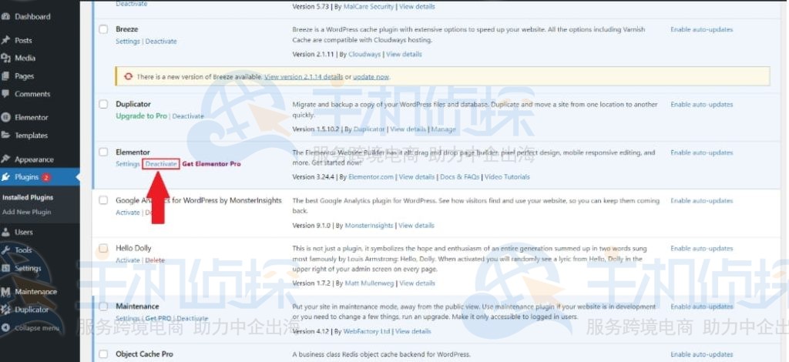Delete the Hello Dolly plugin
Image resolution: width=789 pixels, height=362 pixels.
tap(155, 260)
